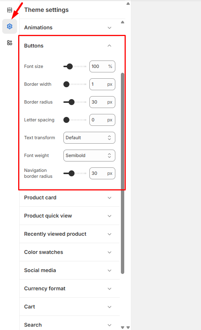201x330 pixels.
Task: Open the Text transform dropdown
Action: click(x=89, y=138)
